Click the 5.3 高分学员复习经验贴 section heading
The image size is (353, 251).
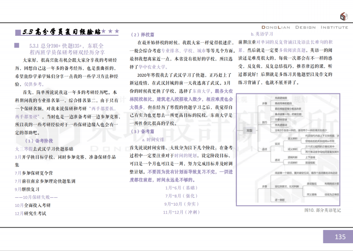tap(61, 32)
